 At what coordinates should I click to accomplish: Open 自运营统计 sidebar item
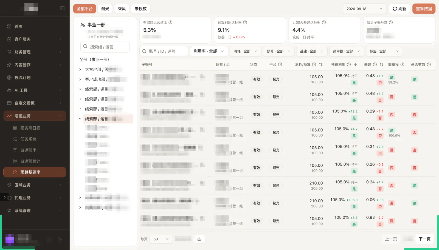pos(35,161)
